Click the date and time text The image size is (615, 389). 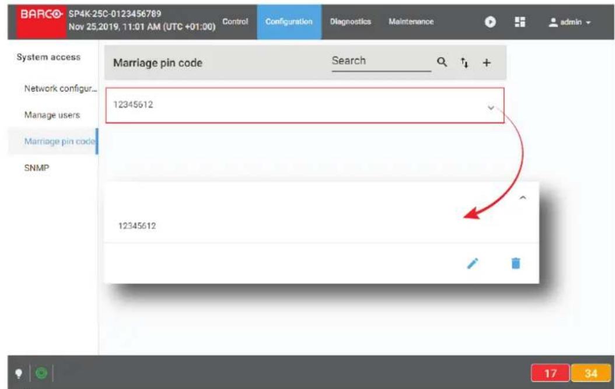click(142, 27)
